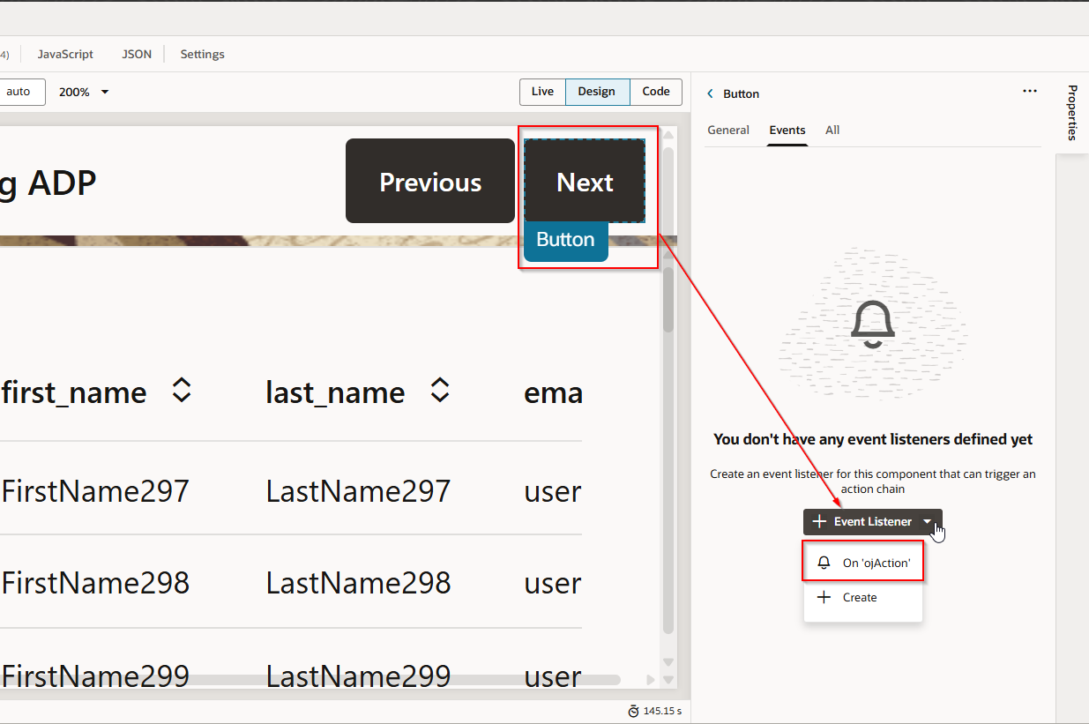The image size is (1089, 724).
Task: Open the General tab
Action: (728, 131)
